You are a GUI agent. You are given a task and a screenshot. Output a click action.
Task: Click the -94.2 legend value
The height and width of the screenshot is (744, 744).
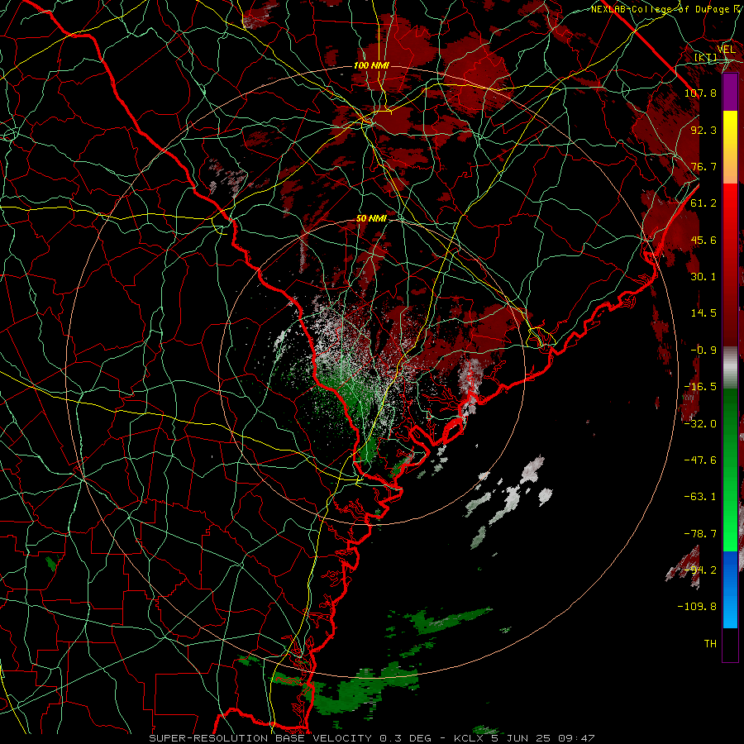click(x=700, y=570)
